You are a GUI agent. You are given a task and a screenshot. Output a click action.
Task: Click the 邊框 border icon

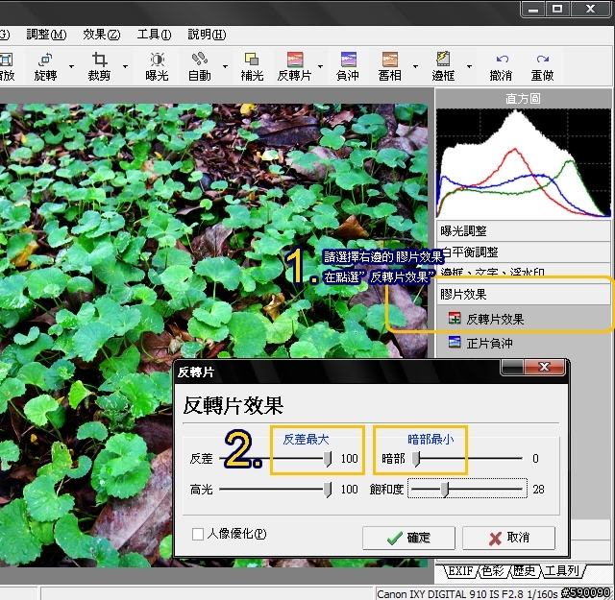(x=443, y=60)
